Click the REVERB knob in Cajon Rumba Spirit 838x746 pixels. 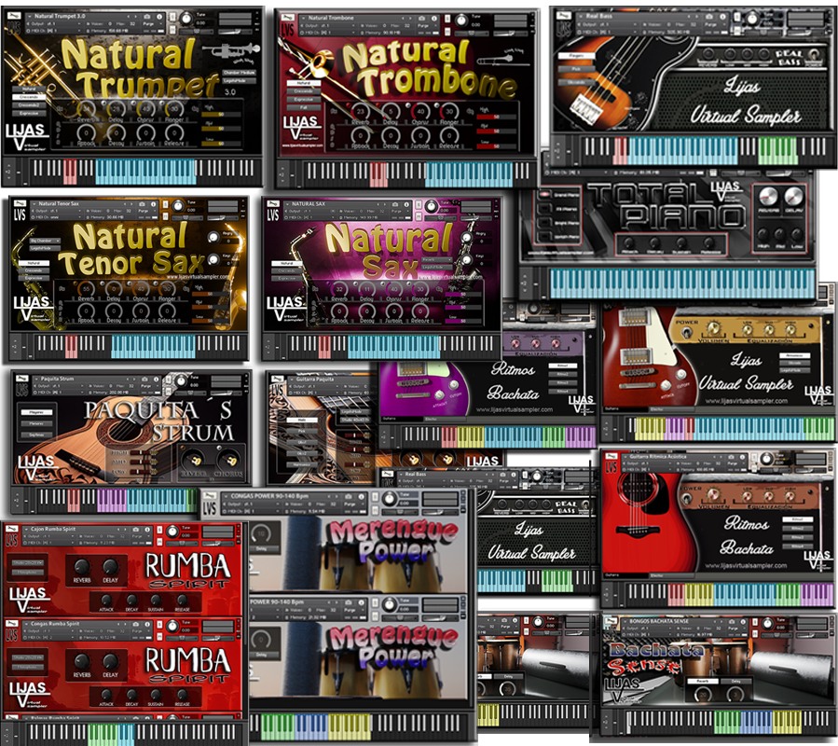(x=82, y=566)
